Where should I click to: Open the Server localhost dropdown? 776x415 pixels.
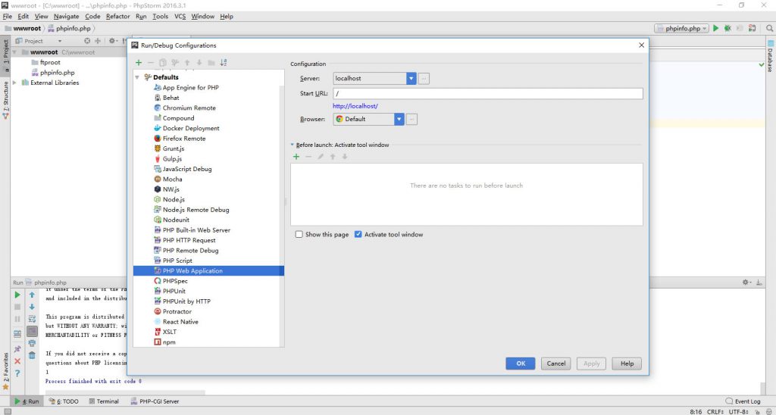pos(411,78)
